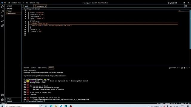Toggle panel layout icon in title bar
Screen dimensions: 191x107
[171, 3]
